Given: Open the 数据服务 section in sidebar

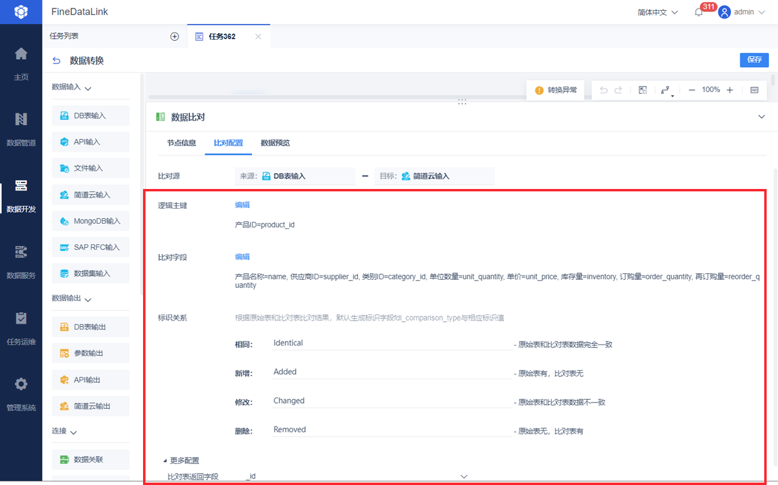Looking at the screenshot, I should click(x=21, y=261).
